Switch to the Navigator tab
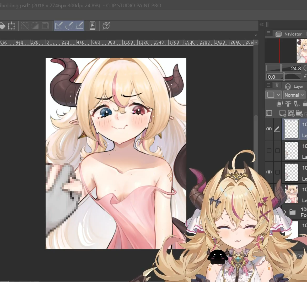 coord(289,34)
